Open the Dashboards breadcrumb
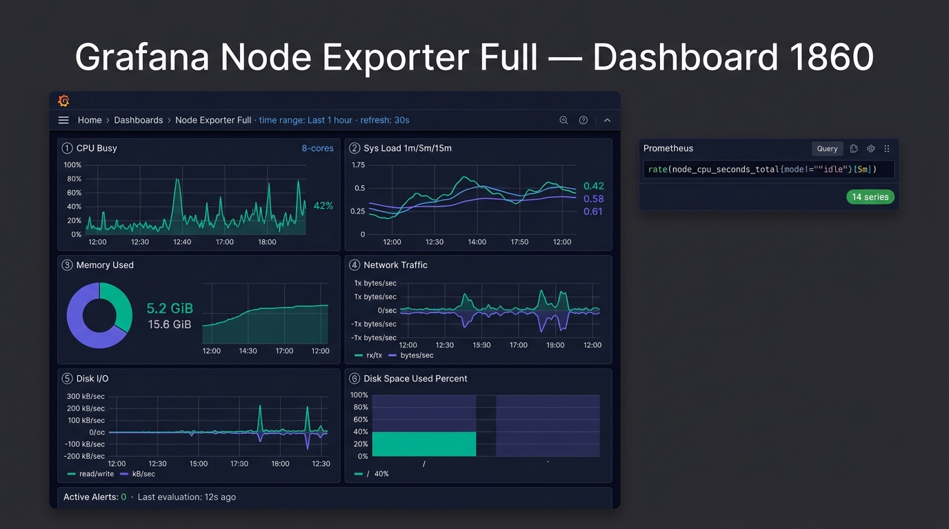Image resolution: width=949 pixels, height=529 pixels. coord(139,120)
